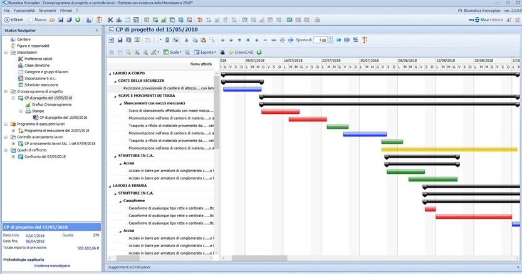Collapse the Status Navigator panel

pos(96,30)
